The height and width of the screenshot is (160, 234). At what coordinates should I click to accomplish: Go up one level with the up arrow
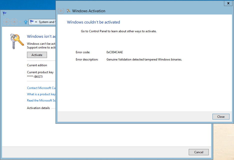[x=26, y=22]
